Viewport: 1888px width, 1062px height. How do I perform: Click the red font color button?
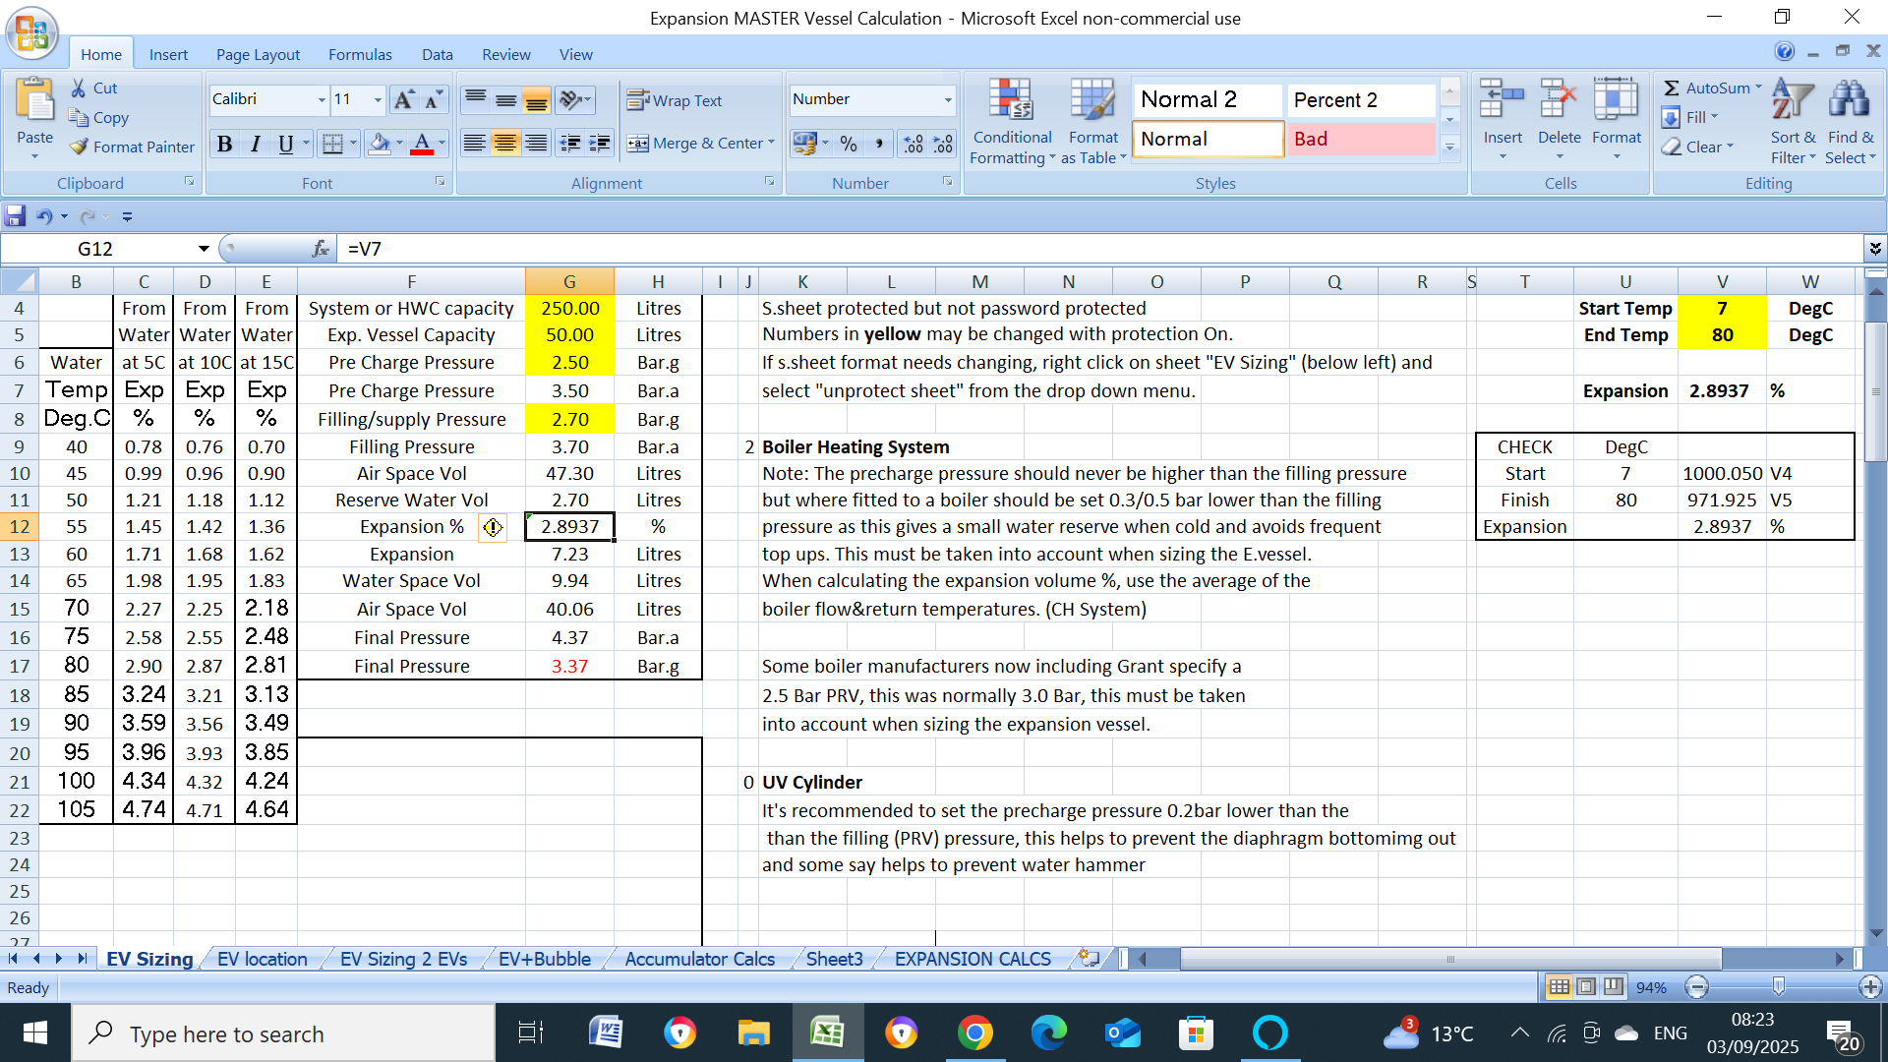(x=422, y=144)
